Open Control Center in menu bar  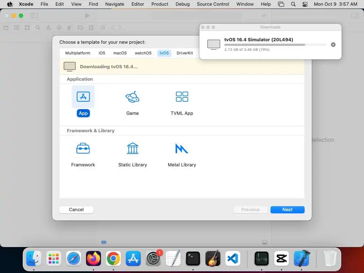tap(305, 4)
